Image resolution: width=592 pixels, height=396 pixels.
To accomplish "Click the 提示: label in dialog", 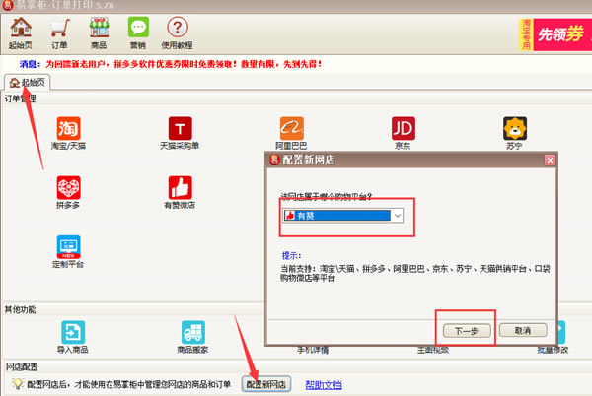I will coord(291,256).
